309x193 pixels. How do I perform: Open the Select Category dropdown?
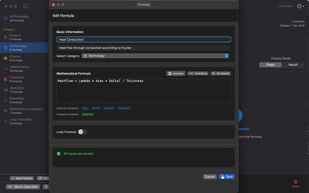tap(155, 56)
